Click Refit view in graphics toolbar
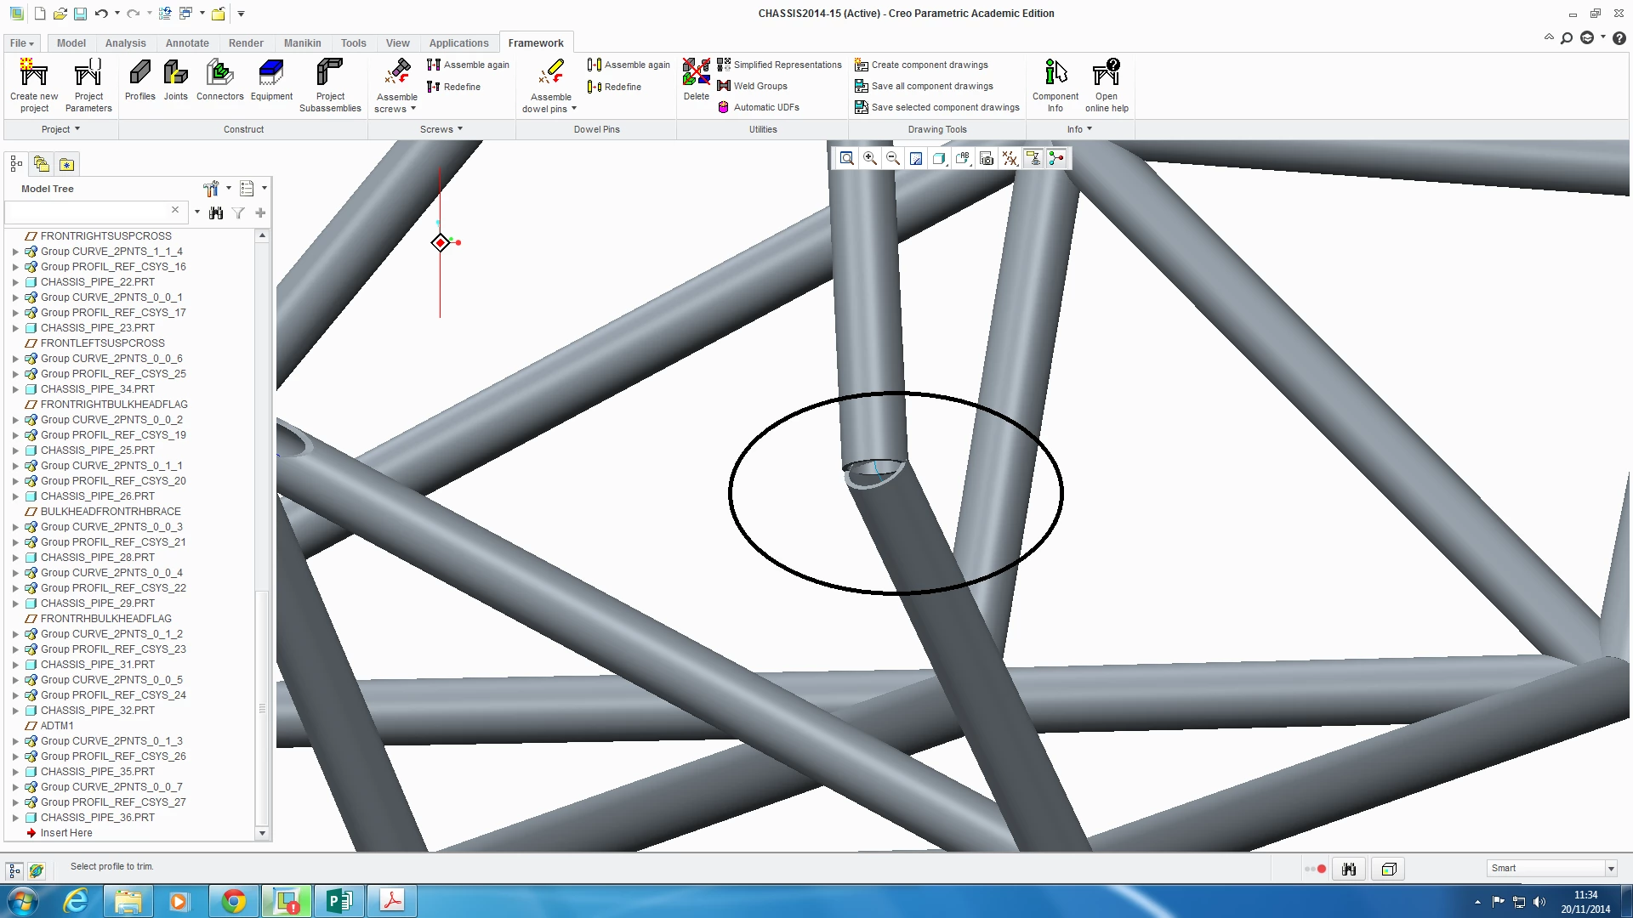This screenshot has height=918, width=1633. (847, 159)
